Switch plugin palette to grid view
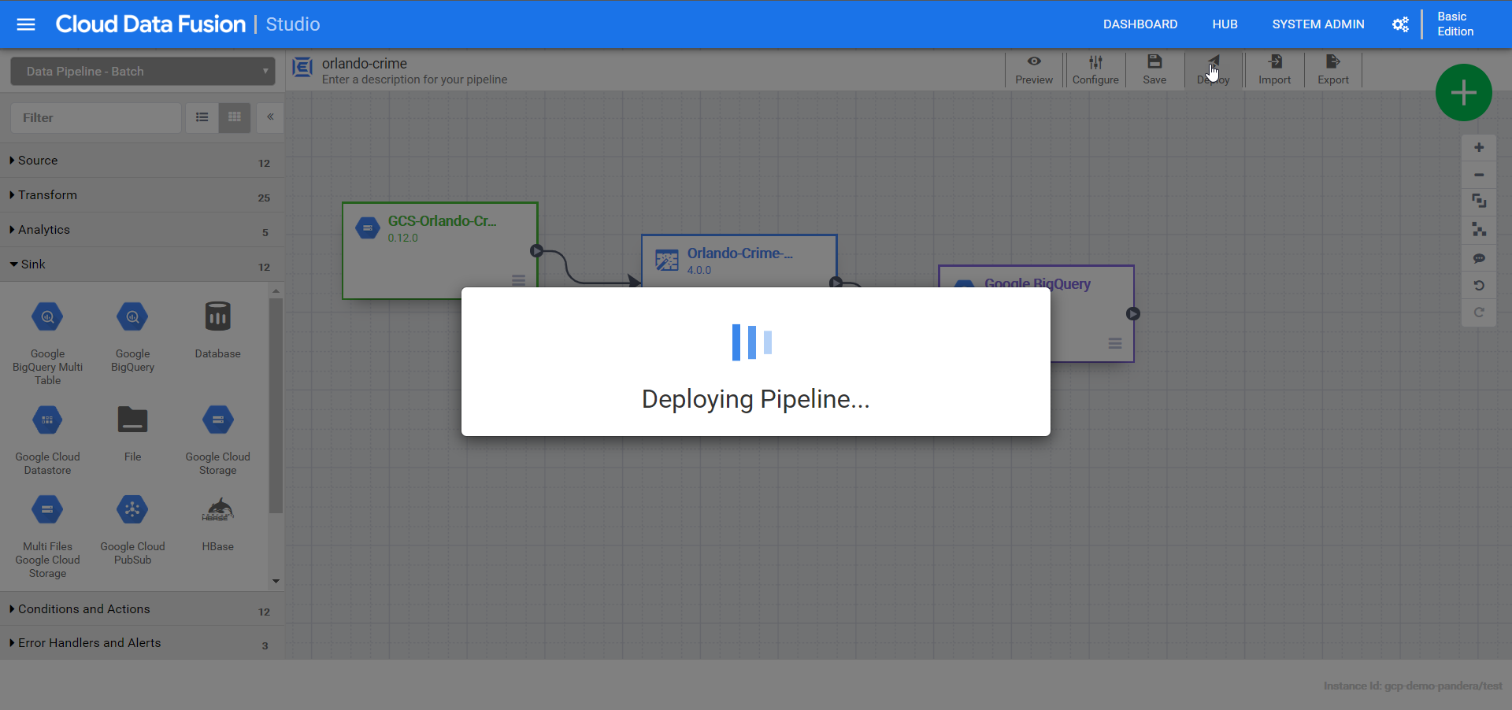 [x=235, y=117]
